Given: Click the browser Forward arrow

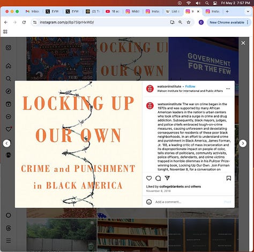Looking at the screenshot, I should point(15,22).
